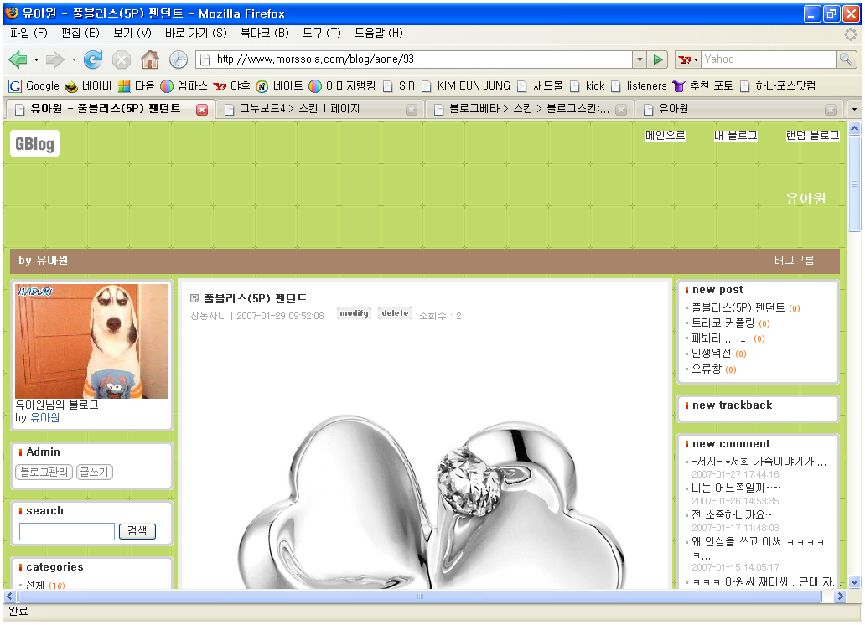865x625 pixels.
Task: Click the horizontal scrollbar right arrow
Action: [x=840, y=597]
